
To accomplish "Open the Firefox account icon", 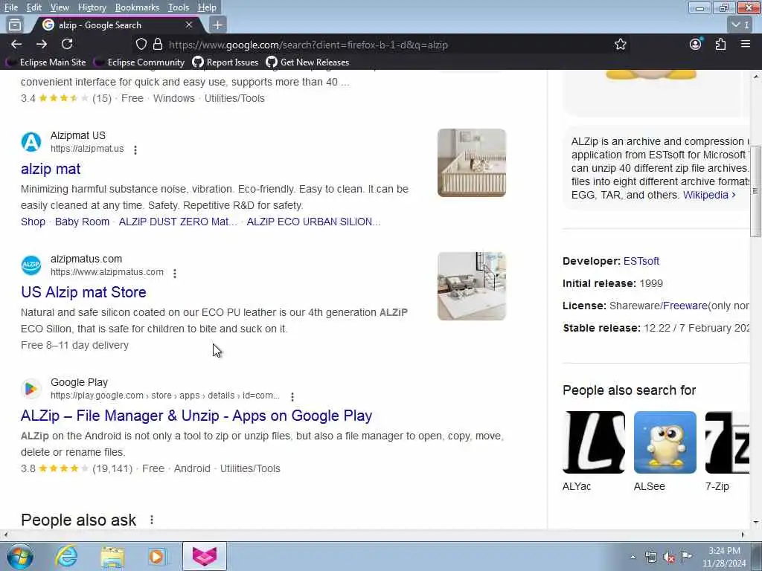I will click(x=696, y=44).
